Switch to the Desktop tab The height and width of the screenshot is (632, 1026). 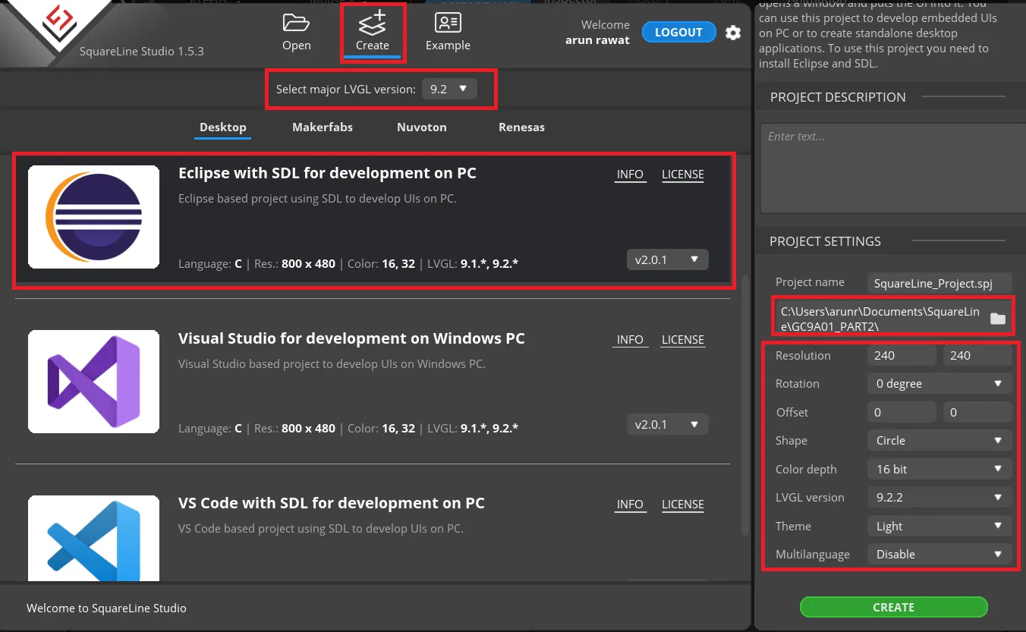tap(222, 127)
